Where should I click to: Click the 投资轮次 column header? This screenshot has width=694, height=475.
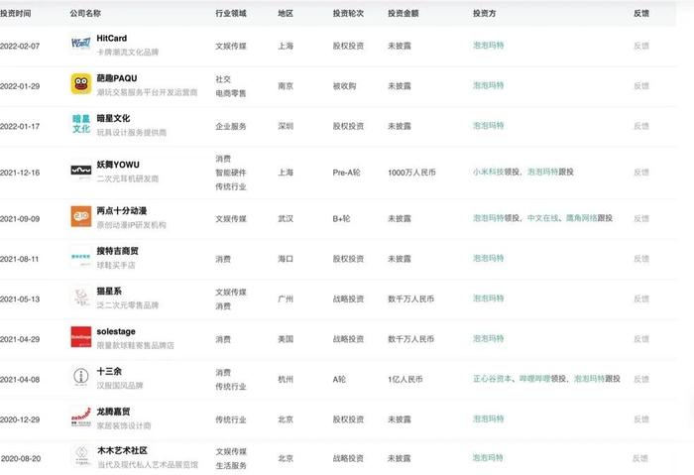(x=348, y=13)
